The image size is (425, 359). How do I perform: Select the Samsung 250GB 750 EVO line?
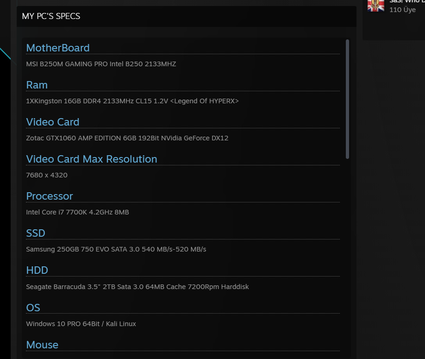tap(116, 249)
